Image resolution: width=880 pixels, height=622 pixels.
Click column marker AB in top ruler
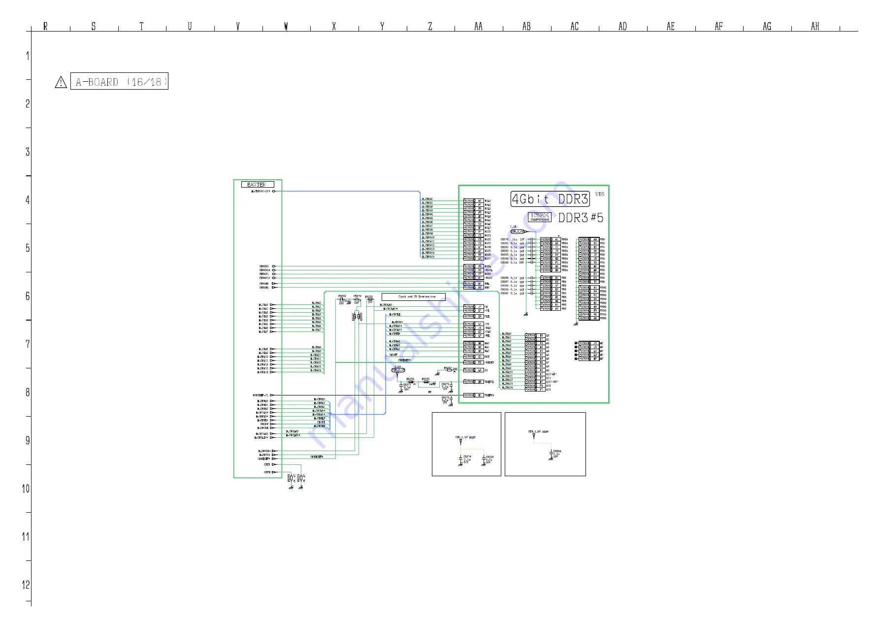[x=526, y=26]
